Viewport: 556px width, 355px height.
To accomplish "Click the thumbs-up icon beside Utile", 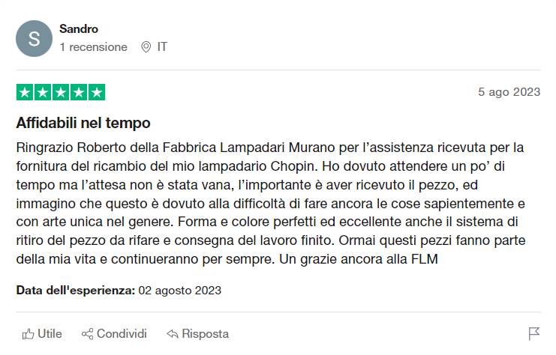I will coord(29,334).
